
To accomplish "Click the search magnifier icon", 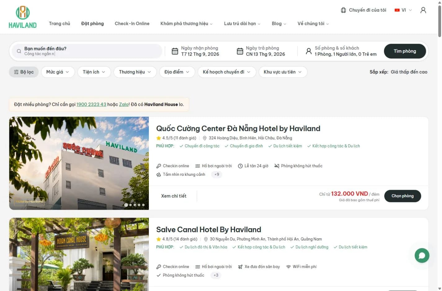I will click(19, 51).
